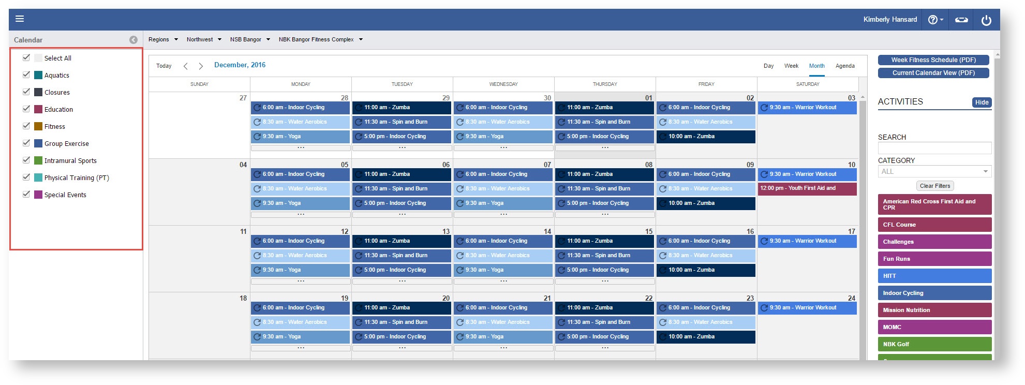Image resolution: width=1025 pixels, height=385 pixels.
Task: Uncheck the Special Events checkbox
Action: (x=26, y=194)
